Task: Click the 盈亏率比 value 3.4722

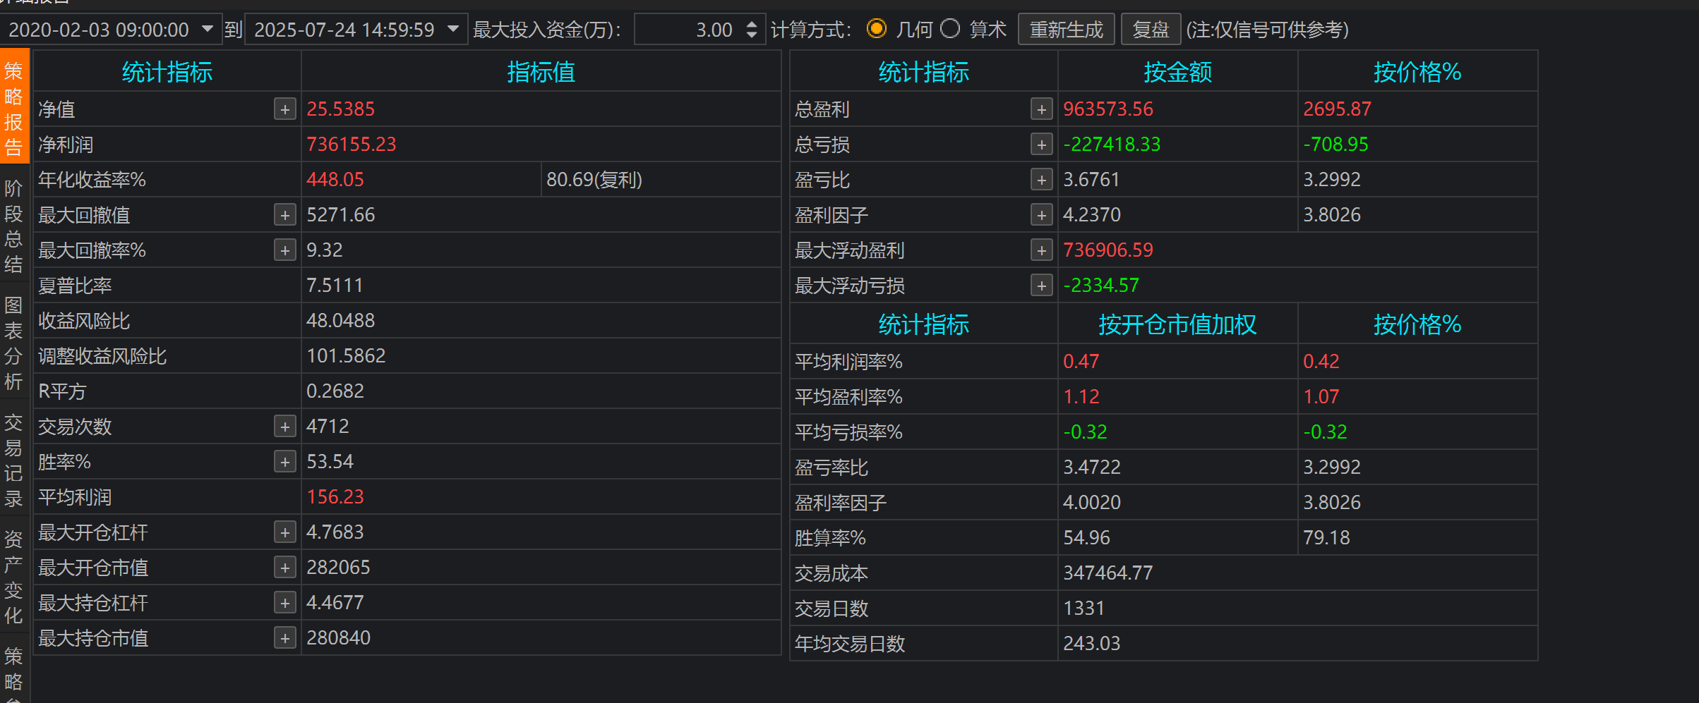Action: [1091, 467]
